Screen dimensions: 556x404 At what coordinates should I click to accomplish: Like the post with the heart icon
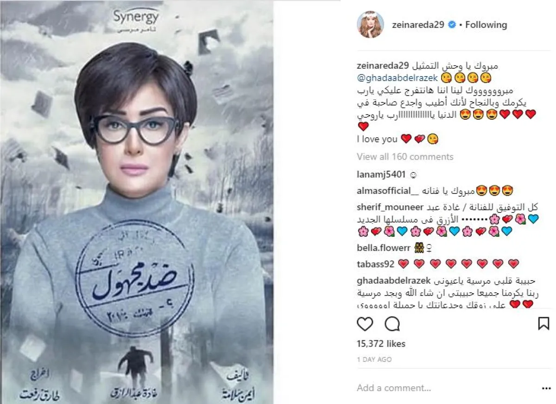(x=365, y=324)
